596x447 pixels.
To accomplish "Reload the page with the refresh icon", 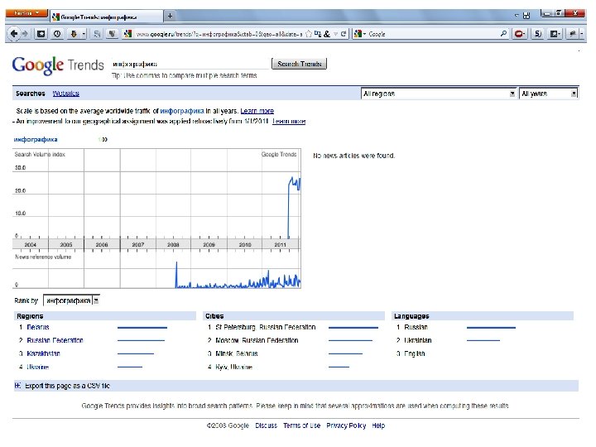I will (344, 34).
